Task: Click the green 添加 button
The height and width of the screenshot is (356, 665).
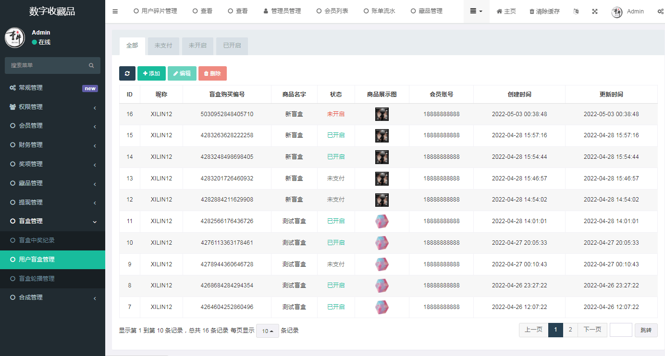Action: (x=151, y=73)
